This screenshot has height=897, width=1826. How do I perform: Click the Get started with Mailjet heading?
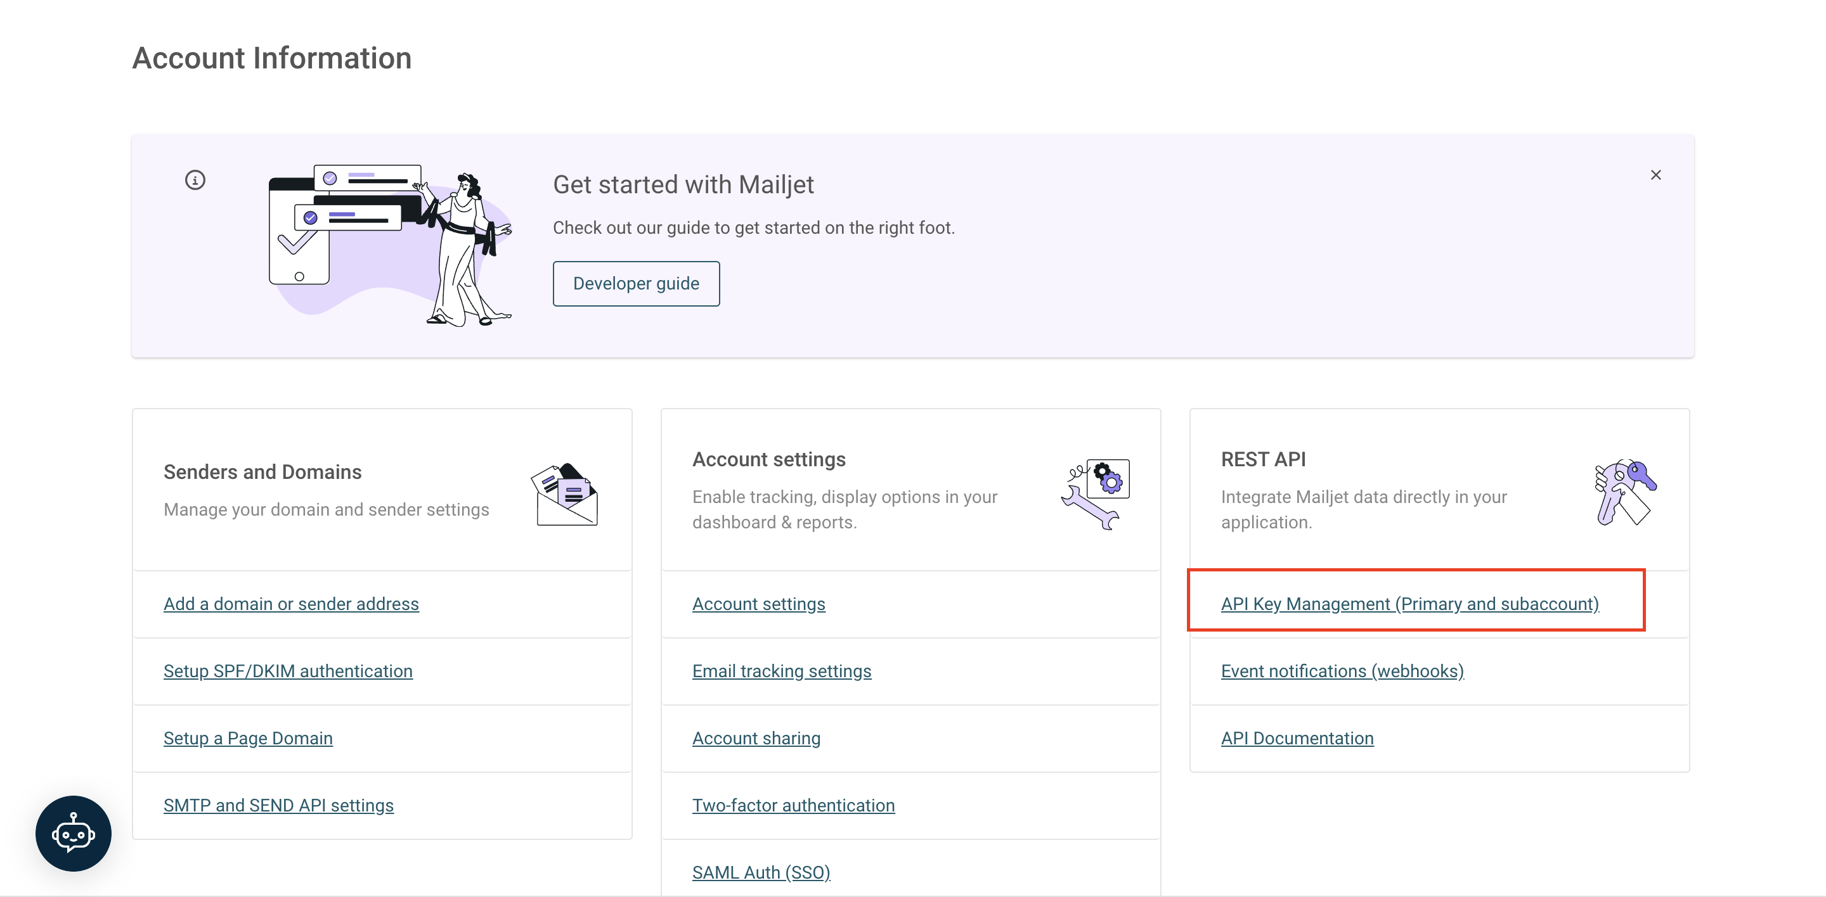click(x=683, y=185)
